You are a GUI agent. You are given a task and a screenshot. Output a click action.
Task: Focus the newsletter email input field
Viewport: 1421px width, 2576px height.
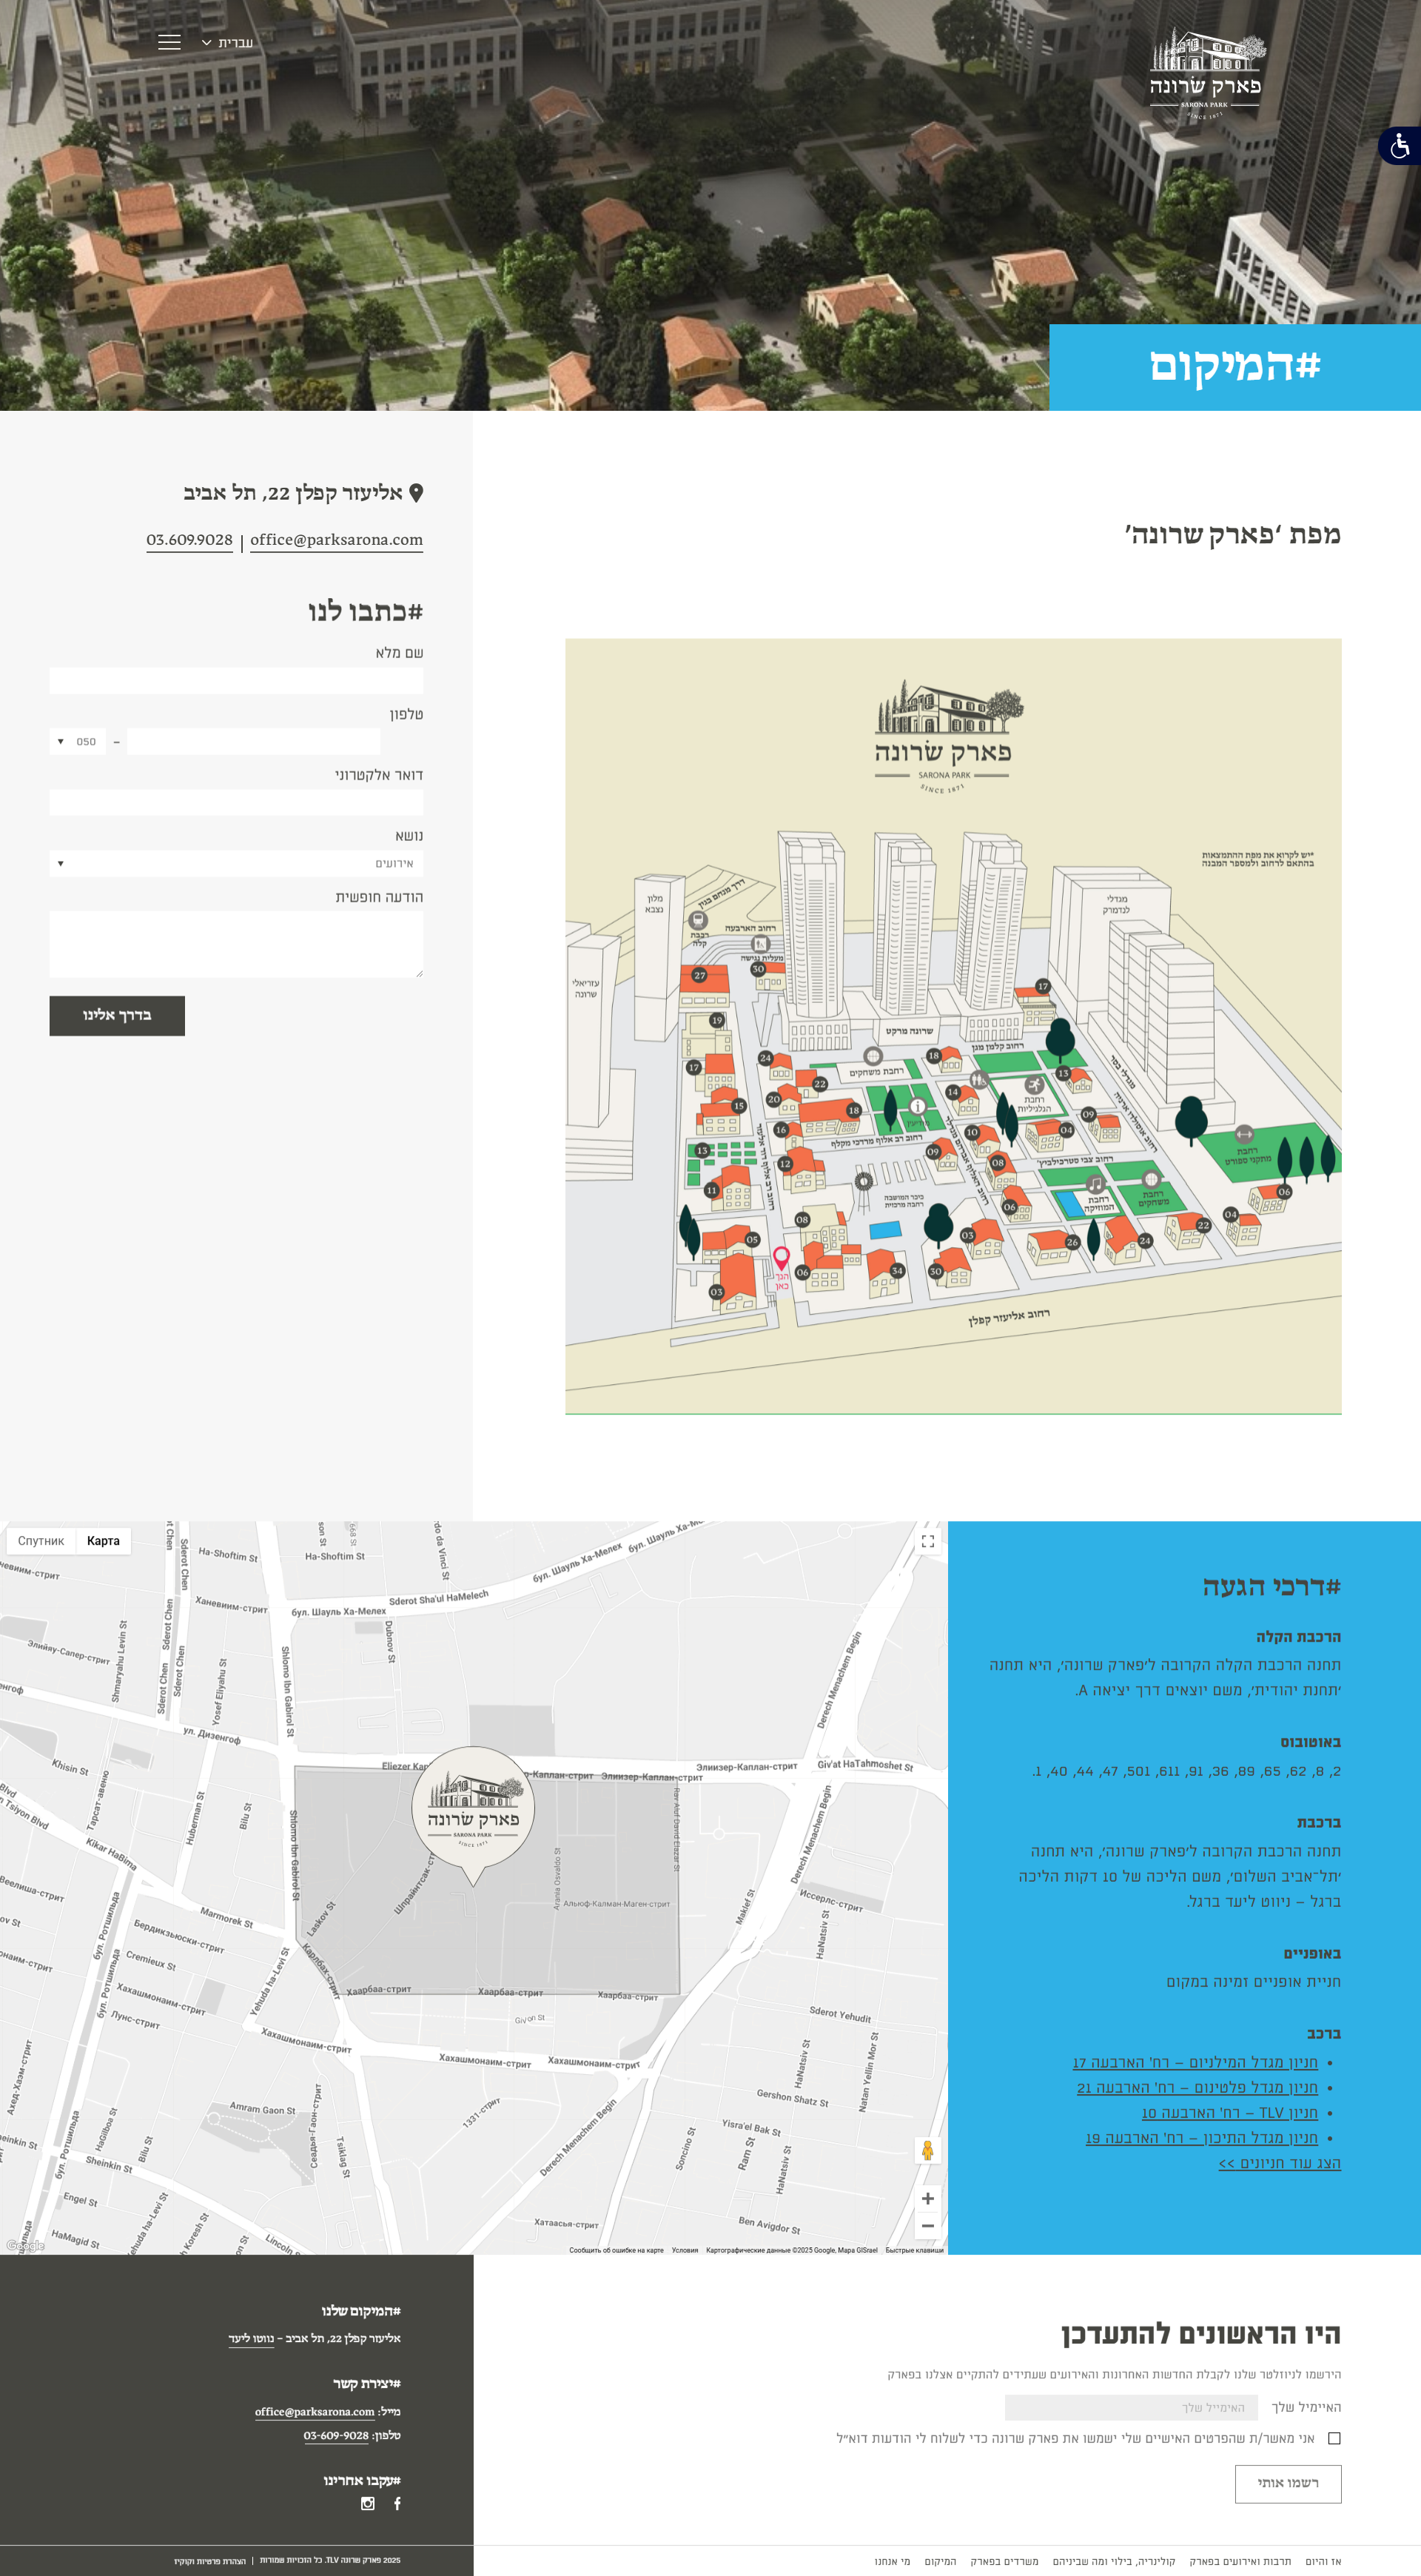pyautogui.click(x=1131, y=2407)
